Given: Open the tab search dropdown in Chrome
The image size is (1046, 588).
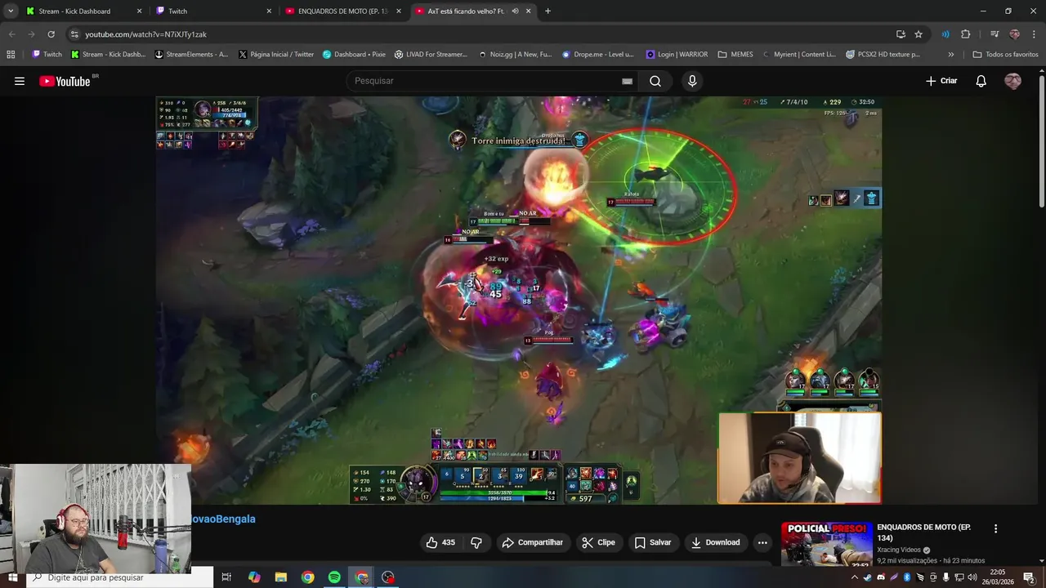Looking at the screenshot, I should (11, 11).
